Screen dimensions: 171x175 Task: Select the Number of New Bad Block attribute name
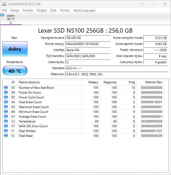pyautogui.click(x=36, y=88)
